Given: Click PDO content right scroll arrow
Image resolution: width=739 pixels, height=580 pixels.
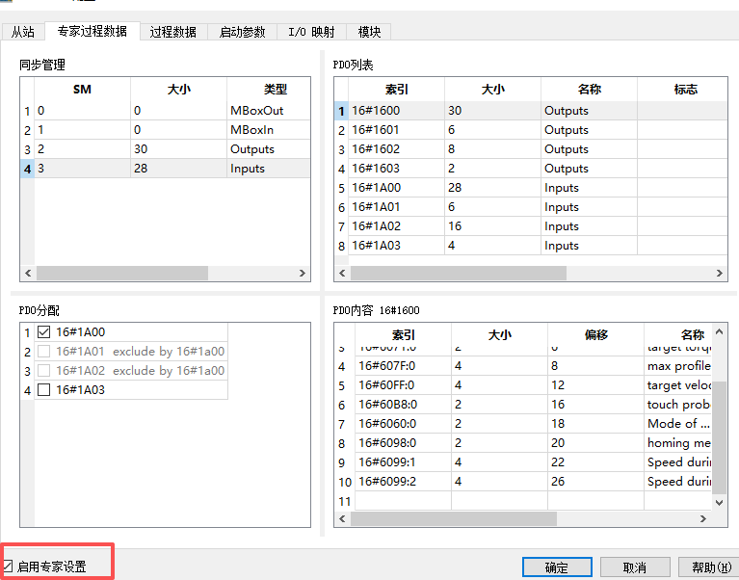Looking at the screenshot, I should point(702,518).
